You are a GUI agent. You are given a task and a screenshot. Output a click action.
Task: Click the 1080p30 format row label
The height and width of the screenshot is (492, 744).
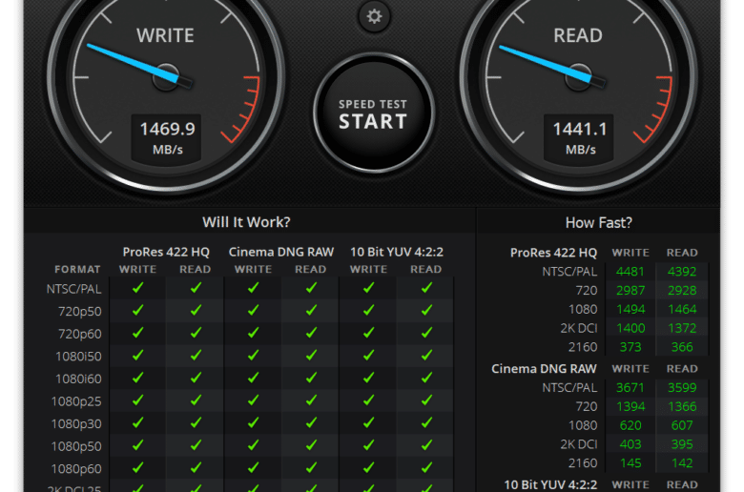click(x=76, y=423)
